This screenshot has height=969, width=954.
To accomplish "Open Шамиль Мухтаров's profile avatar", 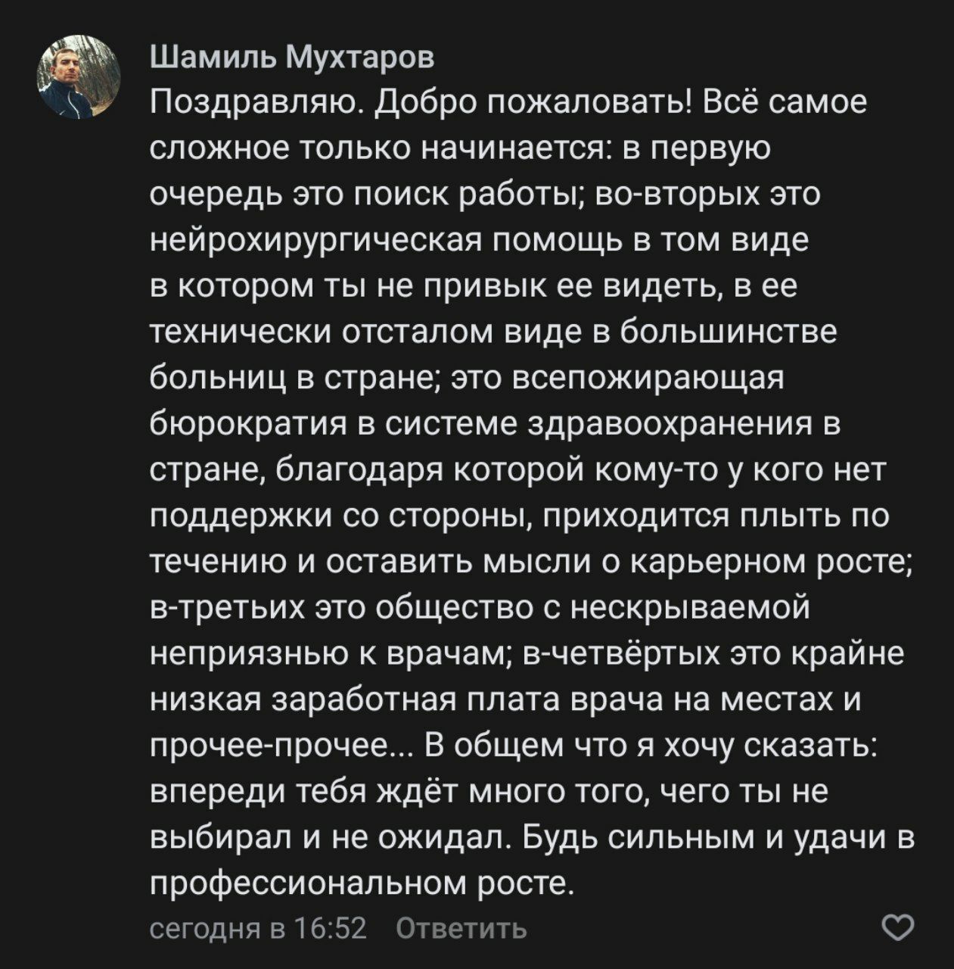I will click(x=79, y=77).
